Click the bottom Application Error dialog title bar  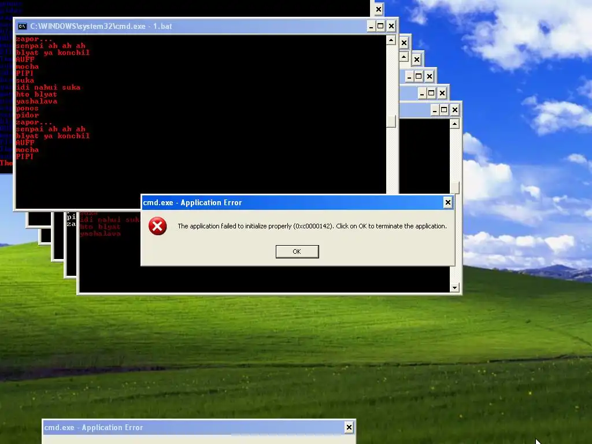[199, 427]
